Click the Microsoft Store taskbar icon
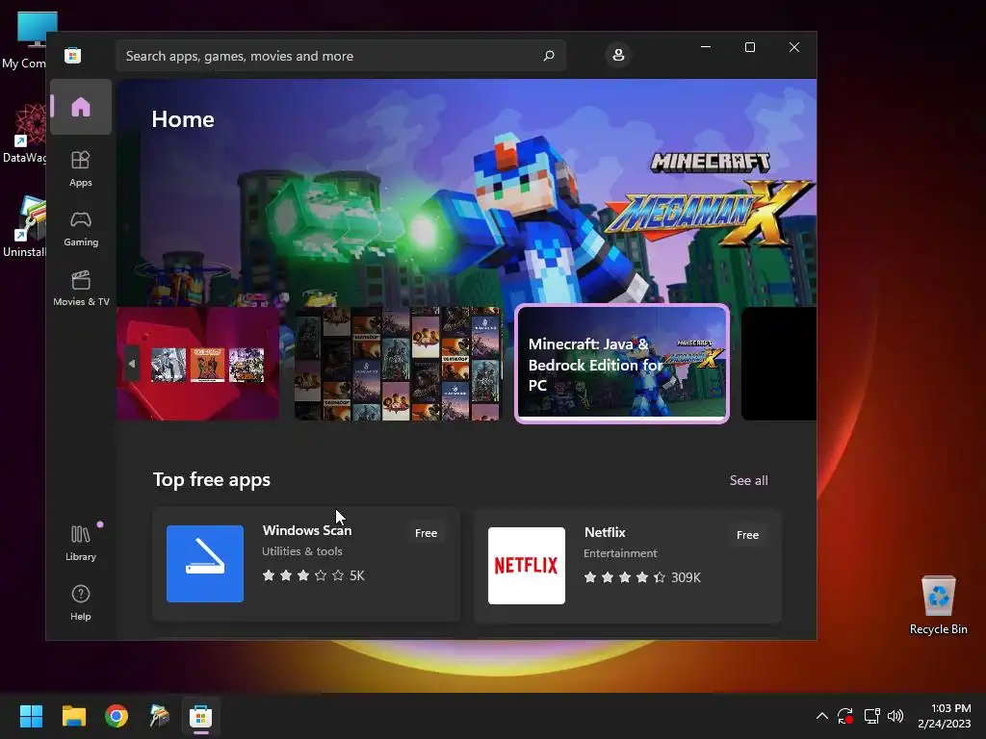The width and height of the screenshot is (986, 739). pyautogui.click(x=201, y=716)
